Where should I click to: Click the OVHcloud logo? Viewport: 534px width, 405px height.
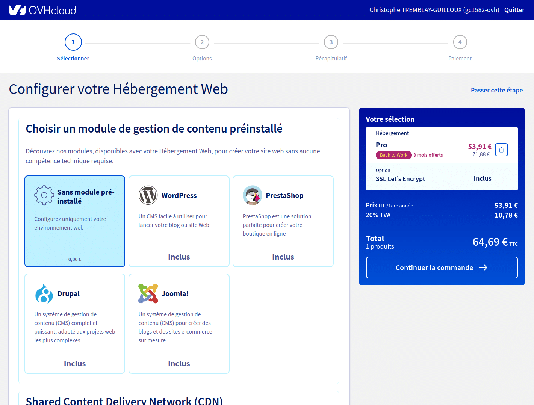[x=42, y=10]
